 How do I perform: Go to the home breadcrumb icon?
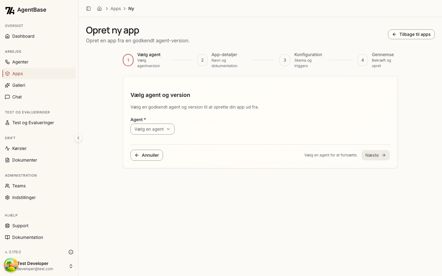tap(99, 9)
